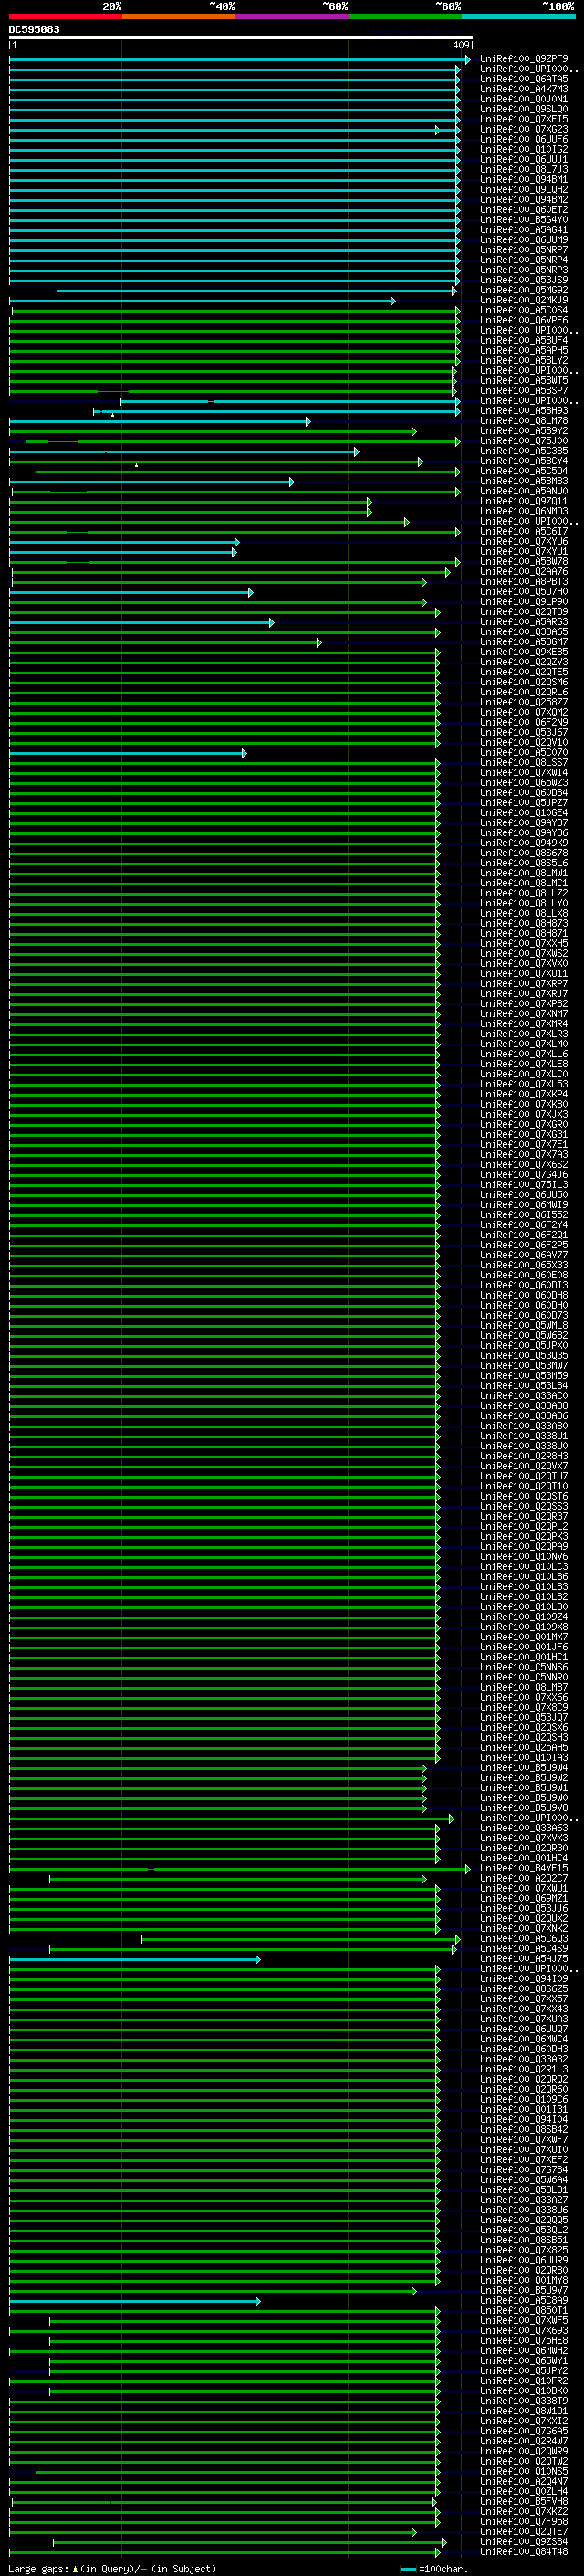
Task: Click the UniRef100_A5ARG3 label
Action: [523, 622]
